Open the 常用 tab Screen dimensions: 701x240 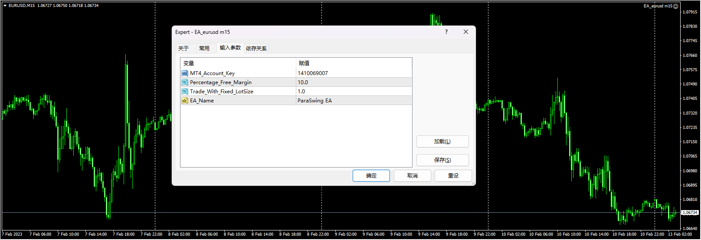[x=204, y=48]
